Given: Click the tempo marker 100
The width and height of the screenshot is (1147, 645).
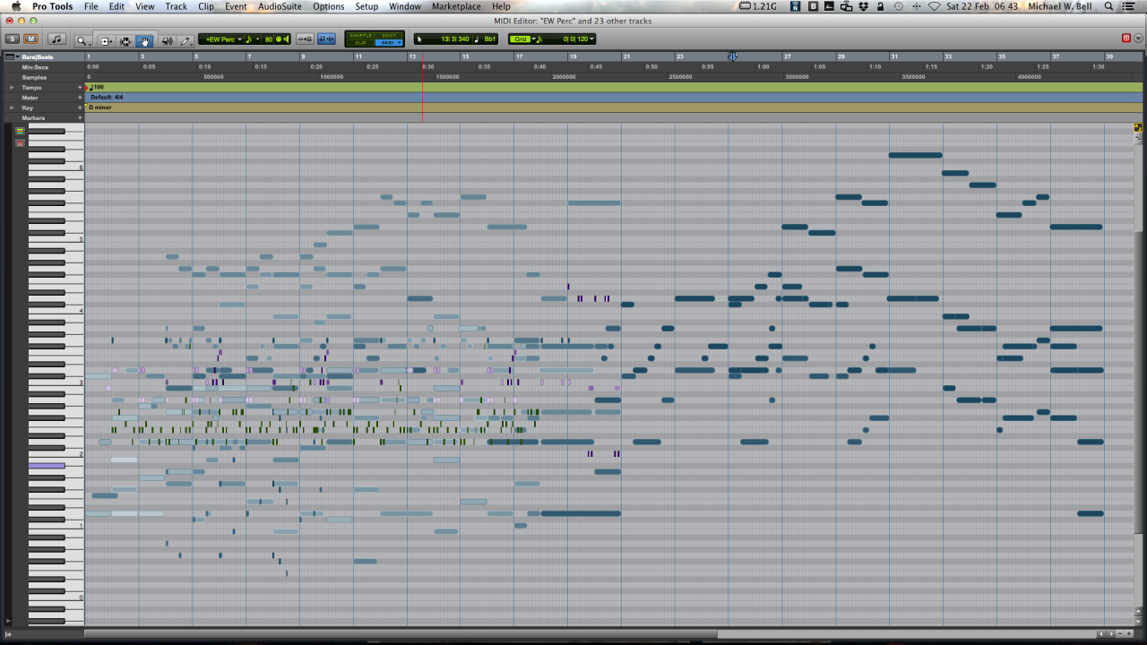Looking at the screenshot, I should coord(96,87).
